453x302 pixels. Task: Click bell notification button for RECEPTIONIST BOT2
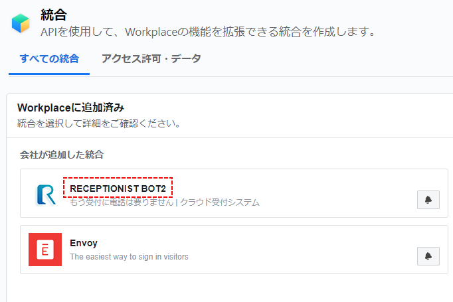(x=428, y=200)
